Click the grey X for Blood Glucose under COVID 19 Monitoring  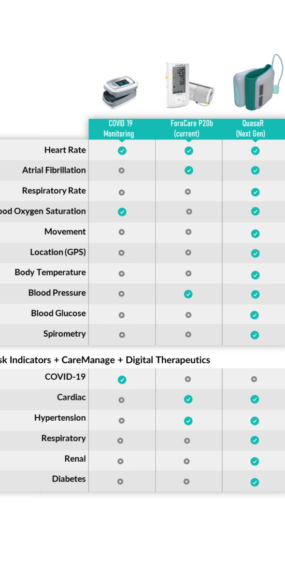pos(122,315)
